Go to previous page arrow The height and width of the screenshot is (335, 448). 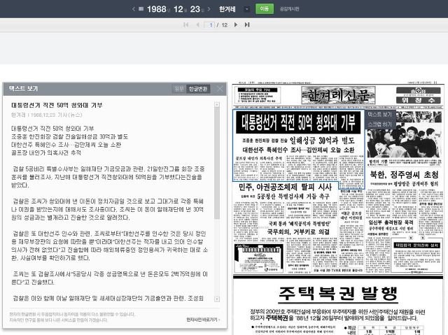click(x=197, y=24)
